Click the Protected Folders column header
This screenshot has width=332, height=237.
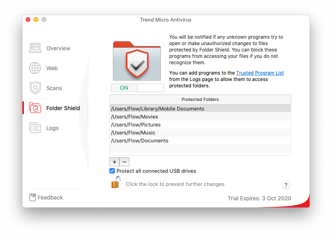[x=200, y=99]
